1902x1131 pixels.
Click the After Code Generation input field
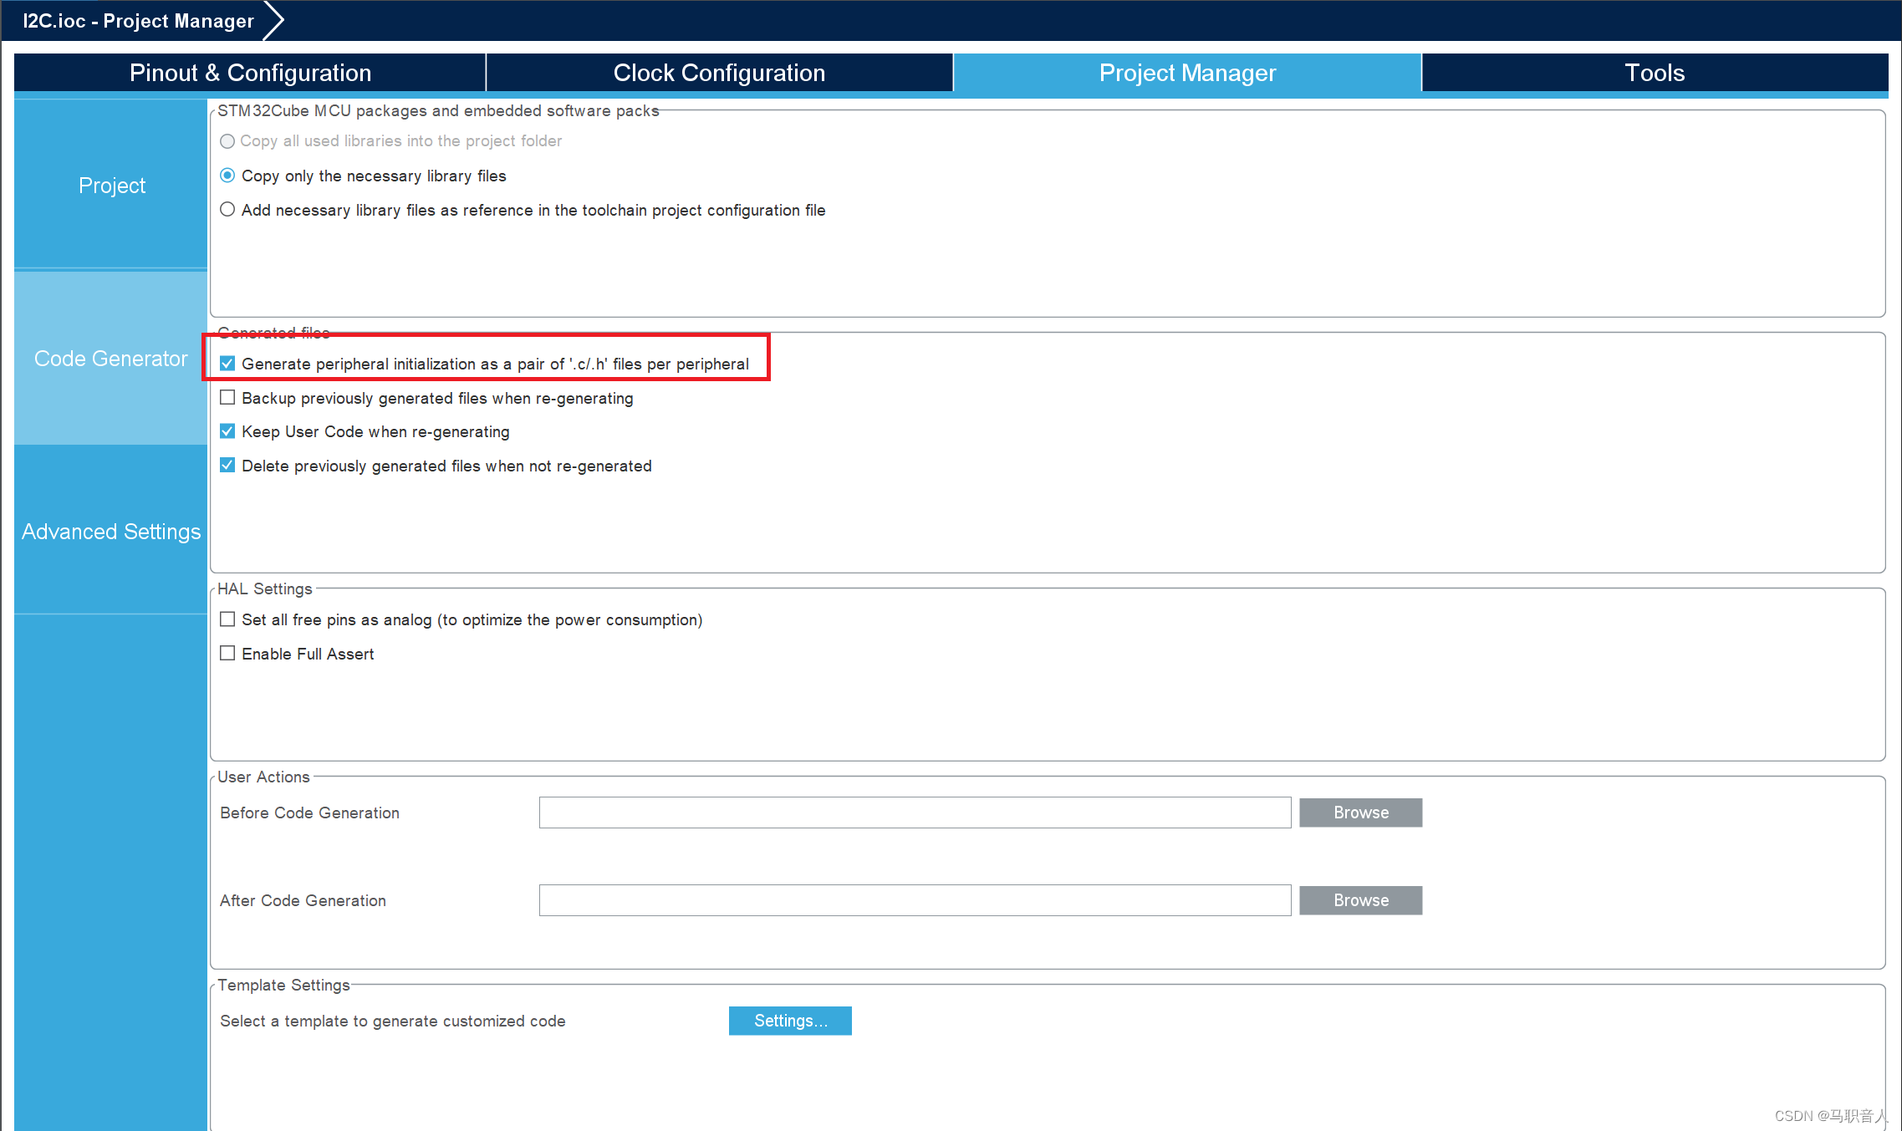coord(915,900)
